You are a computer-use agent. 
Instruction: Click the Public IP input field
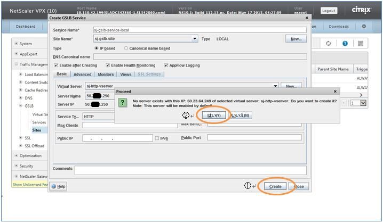click(118, 138)
